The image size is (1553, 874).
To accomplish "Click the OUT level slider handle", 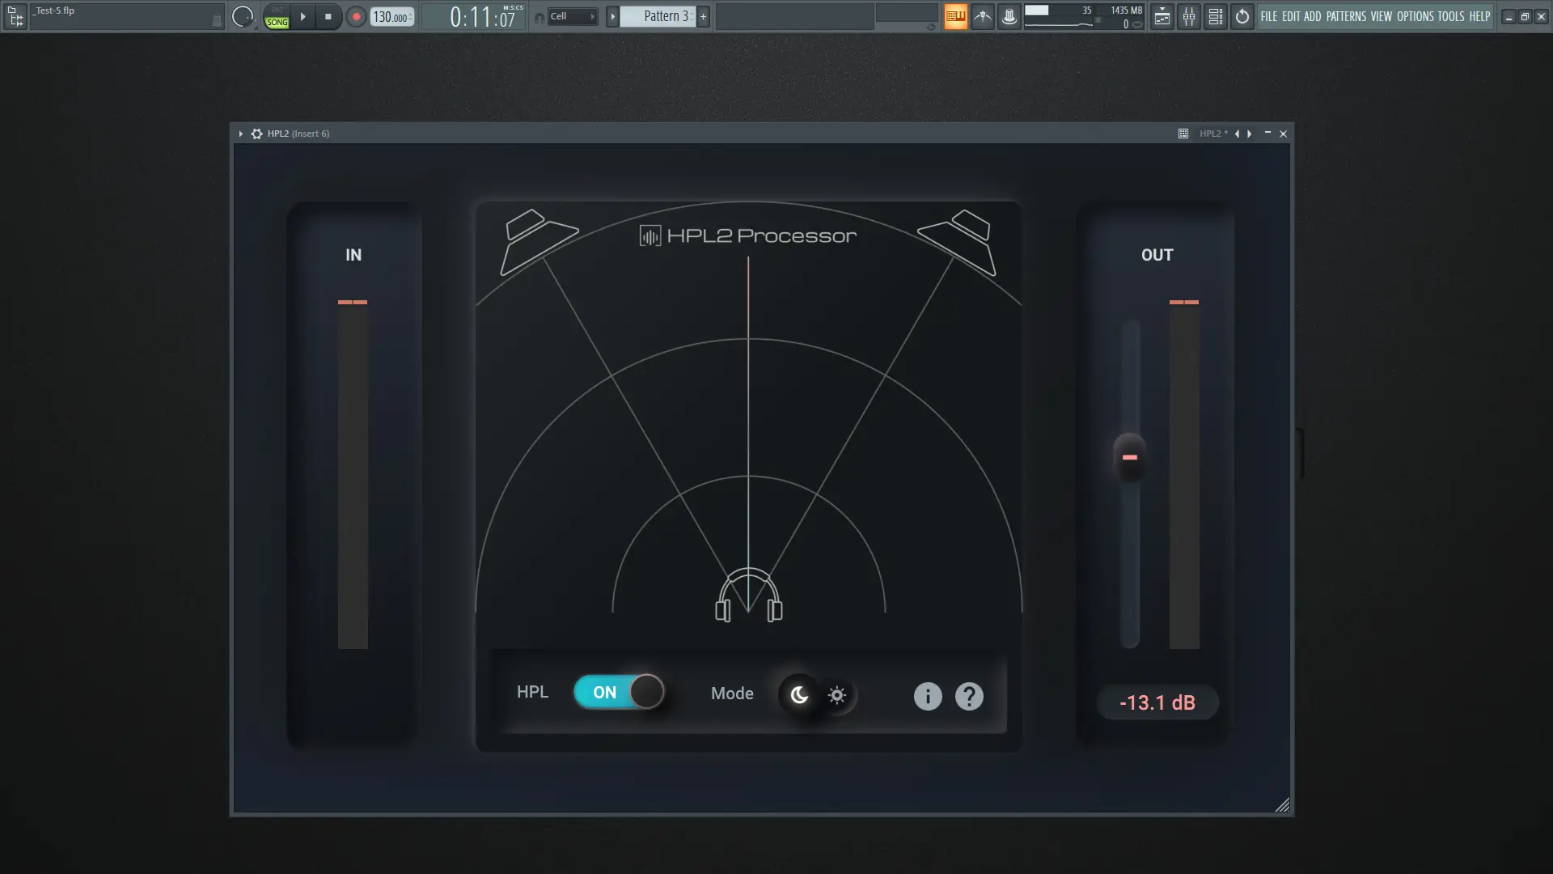I will click(1130, 457).
